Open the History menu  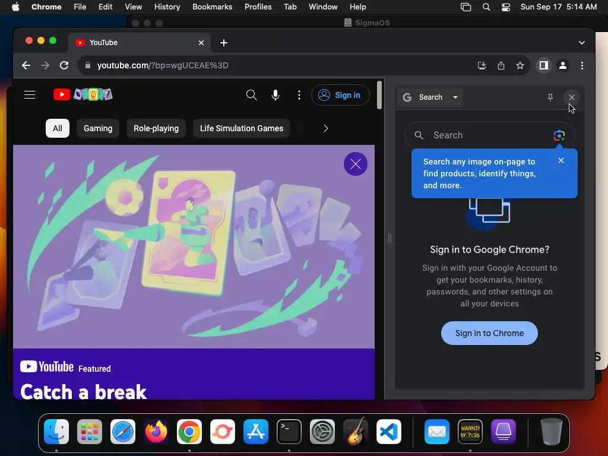(x=167, y=7)
